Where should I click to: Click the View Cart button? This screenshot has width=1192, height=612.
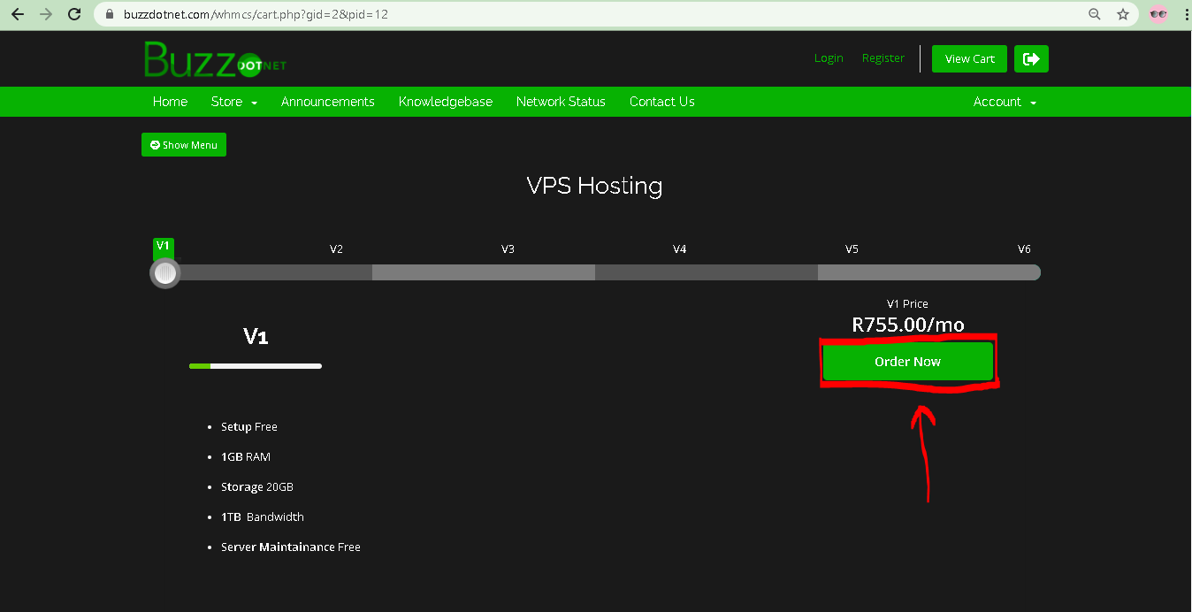[x=969, y=58]
